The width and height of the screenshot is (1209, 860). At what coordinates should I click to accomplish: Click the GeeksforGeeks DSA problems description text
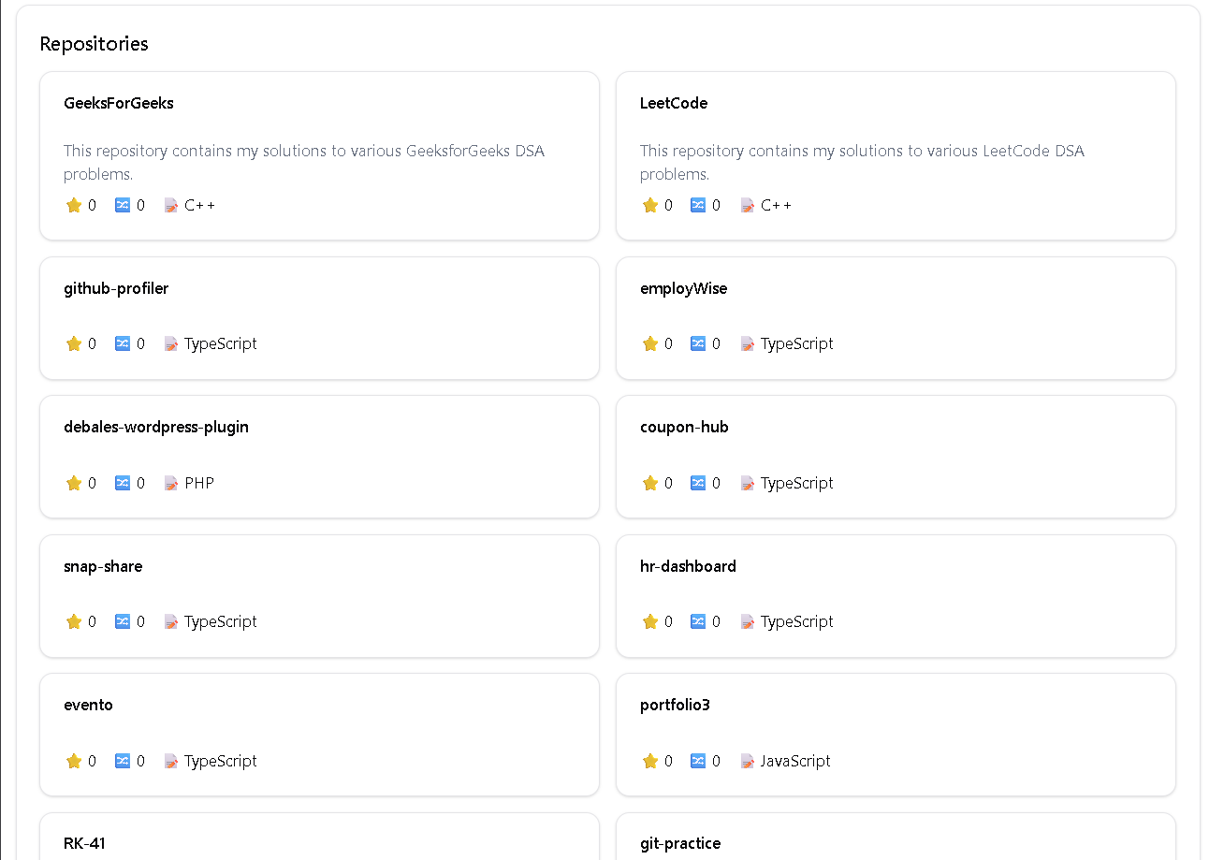(x=304, y=162)
